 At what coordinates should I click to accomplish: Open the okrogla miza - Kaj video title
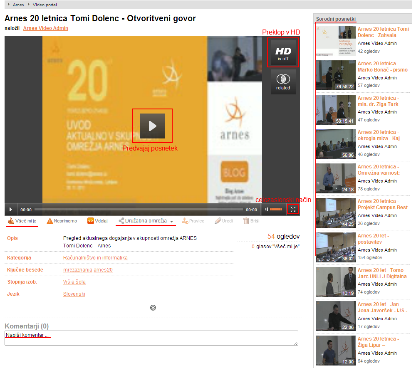379,135
